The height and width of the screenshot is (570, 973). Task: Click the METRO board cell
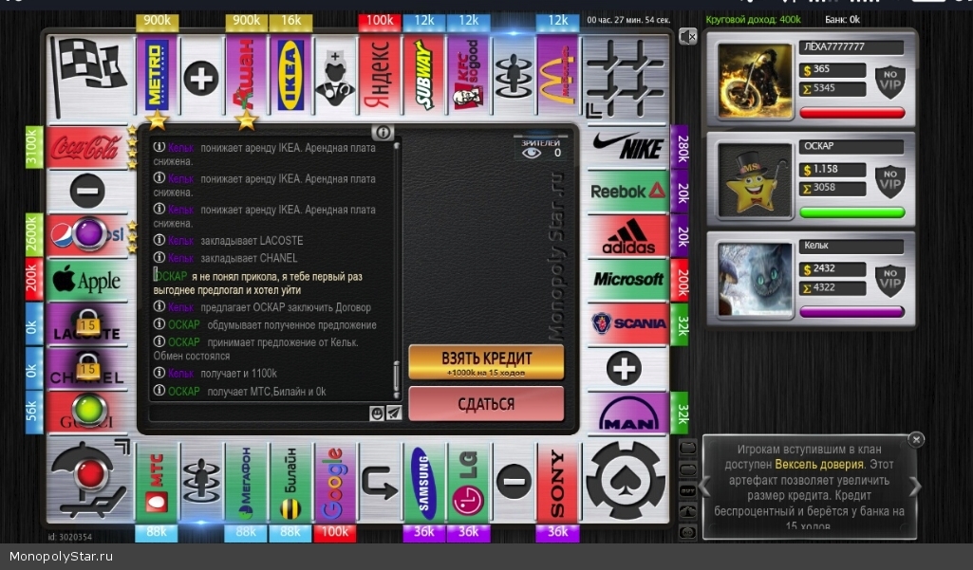click(157, 75)
